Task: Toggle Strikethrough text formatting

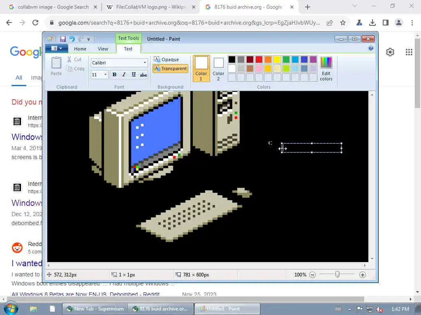Action: click(143, 75)
